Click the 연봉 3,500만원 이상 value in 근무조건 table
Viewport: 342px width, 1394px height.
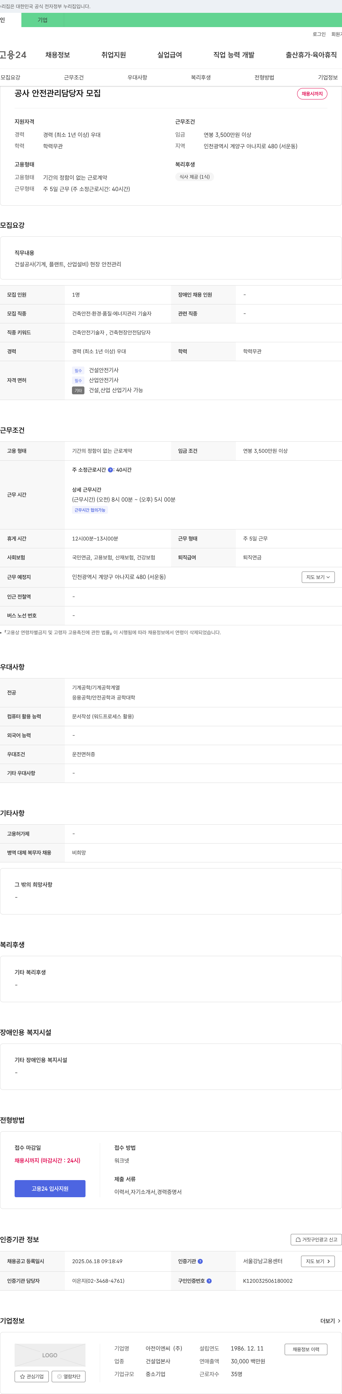tap(265, 451)
